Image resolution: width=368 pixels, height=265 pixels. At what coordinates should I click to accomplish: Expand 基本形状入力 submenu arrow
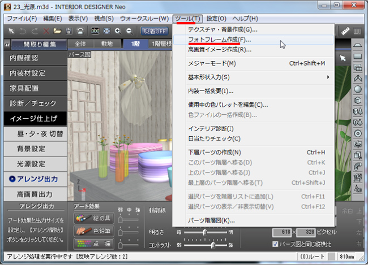pos(328,77)
